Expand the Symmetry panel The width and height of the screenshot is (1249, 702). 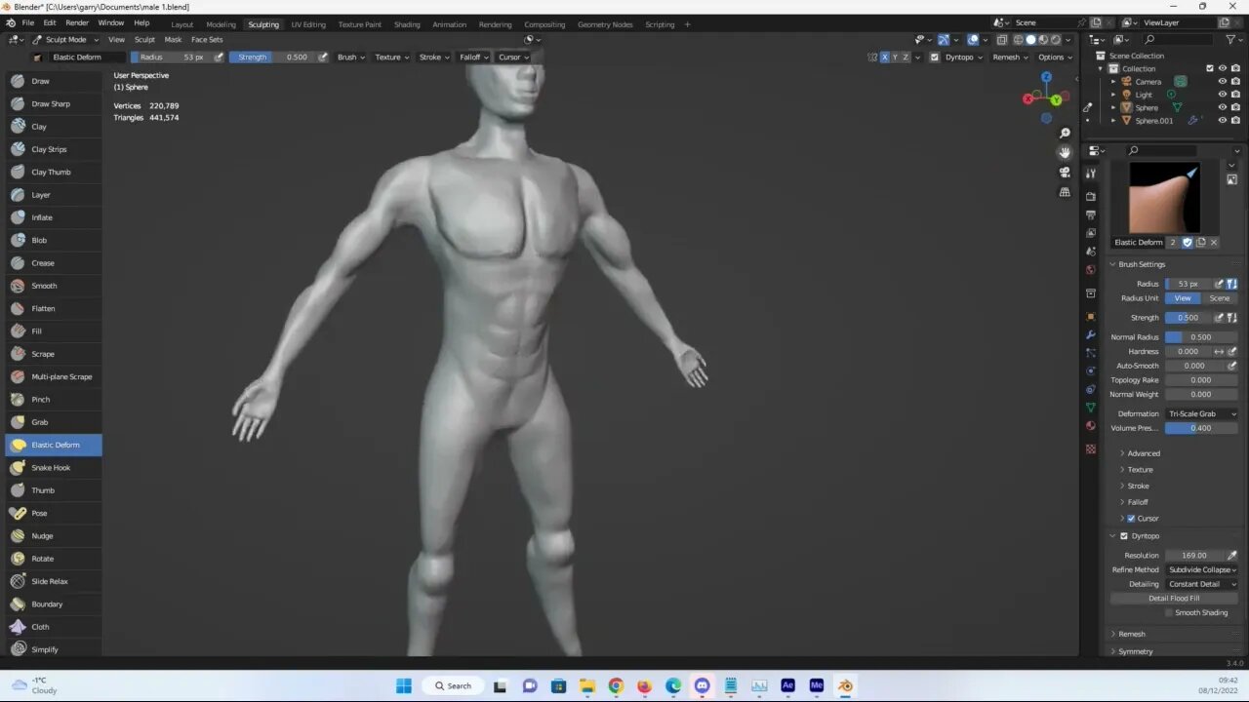pyautogui.click(x=1136, y=651)
